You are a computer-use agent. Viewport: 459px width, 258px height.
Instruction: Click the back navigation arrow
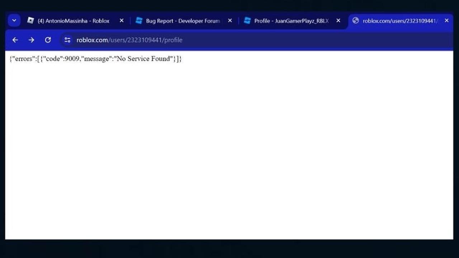(15, 40)
